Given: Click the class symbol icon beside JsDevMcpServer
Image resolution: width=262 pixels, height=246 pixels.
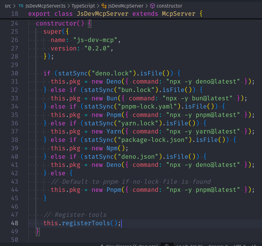Looking at the screenshot, I should coord(104,6).
